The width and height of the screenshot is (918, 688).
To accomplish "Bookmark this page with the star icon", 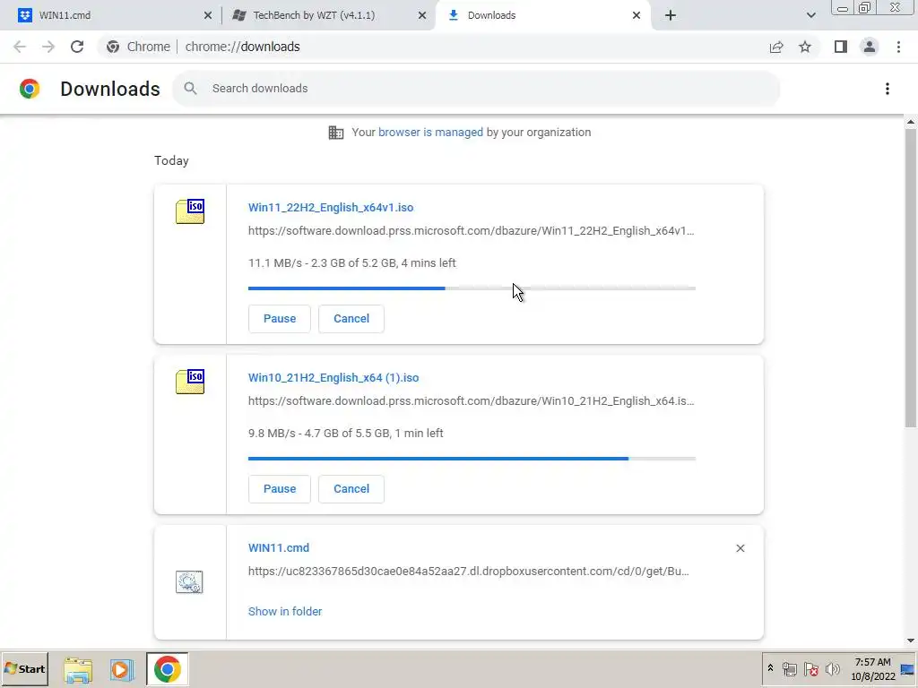I will point(805,47).
